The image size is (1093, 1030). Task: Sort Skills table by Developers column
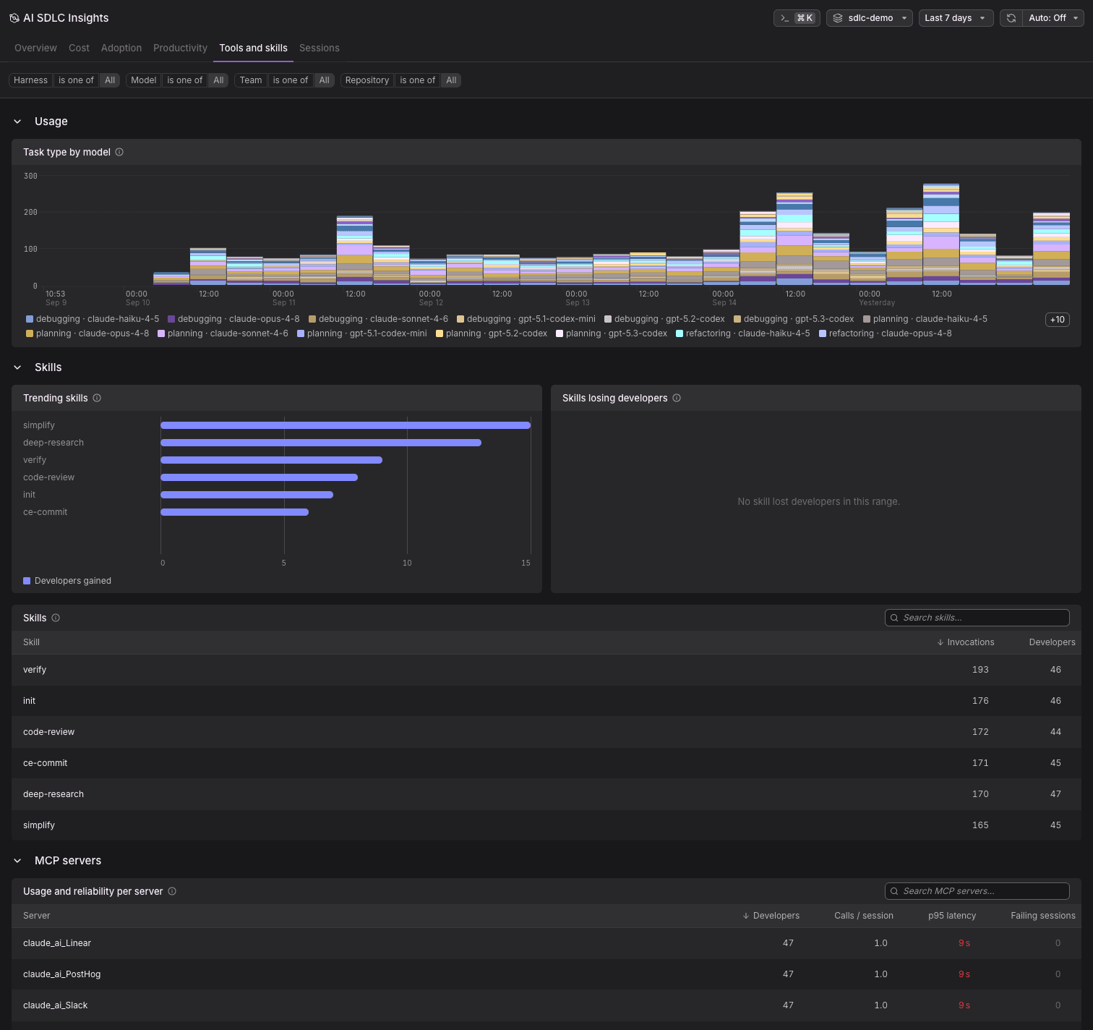pyautogui.click(x=1052, y=642)
